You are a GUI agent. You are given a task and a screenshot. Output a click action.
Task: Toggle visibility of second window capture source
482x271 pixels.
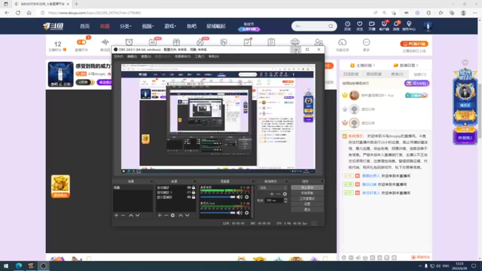189,192
